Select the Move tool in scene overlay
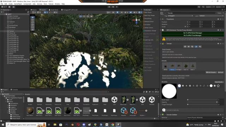226x127 pixels. tap(32, 20)
